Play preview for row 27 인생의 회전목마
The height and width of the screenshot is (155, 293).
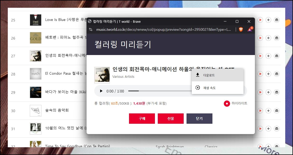[260, 56]
